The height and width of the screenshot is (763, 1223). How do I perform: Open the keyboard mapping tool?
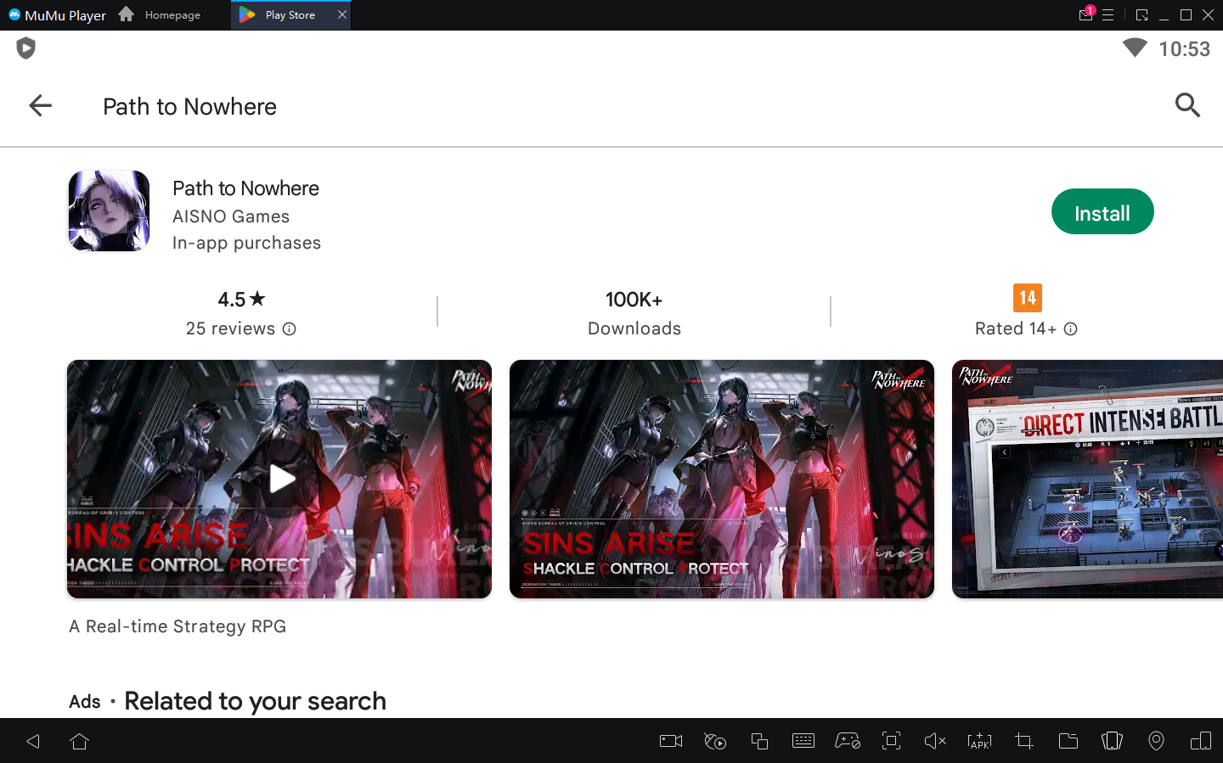click(x=803, y=741)
